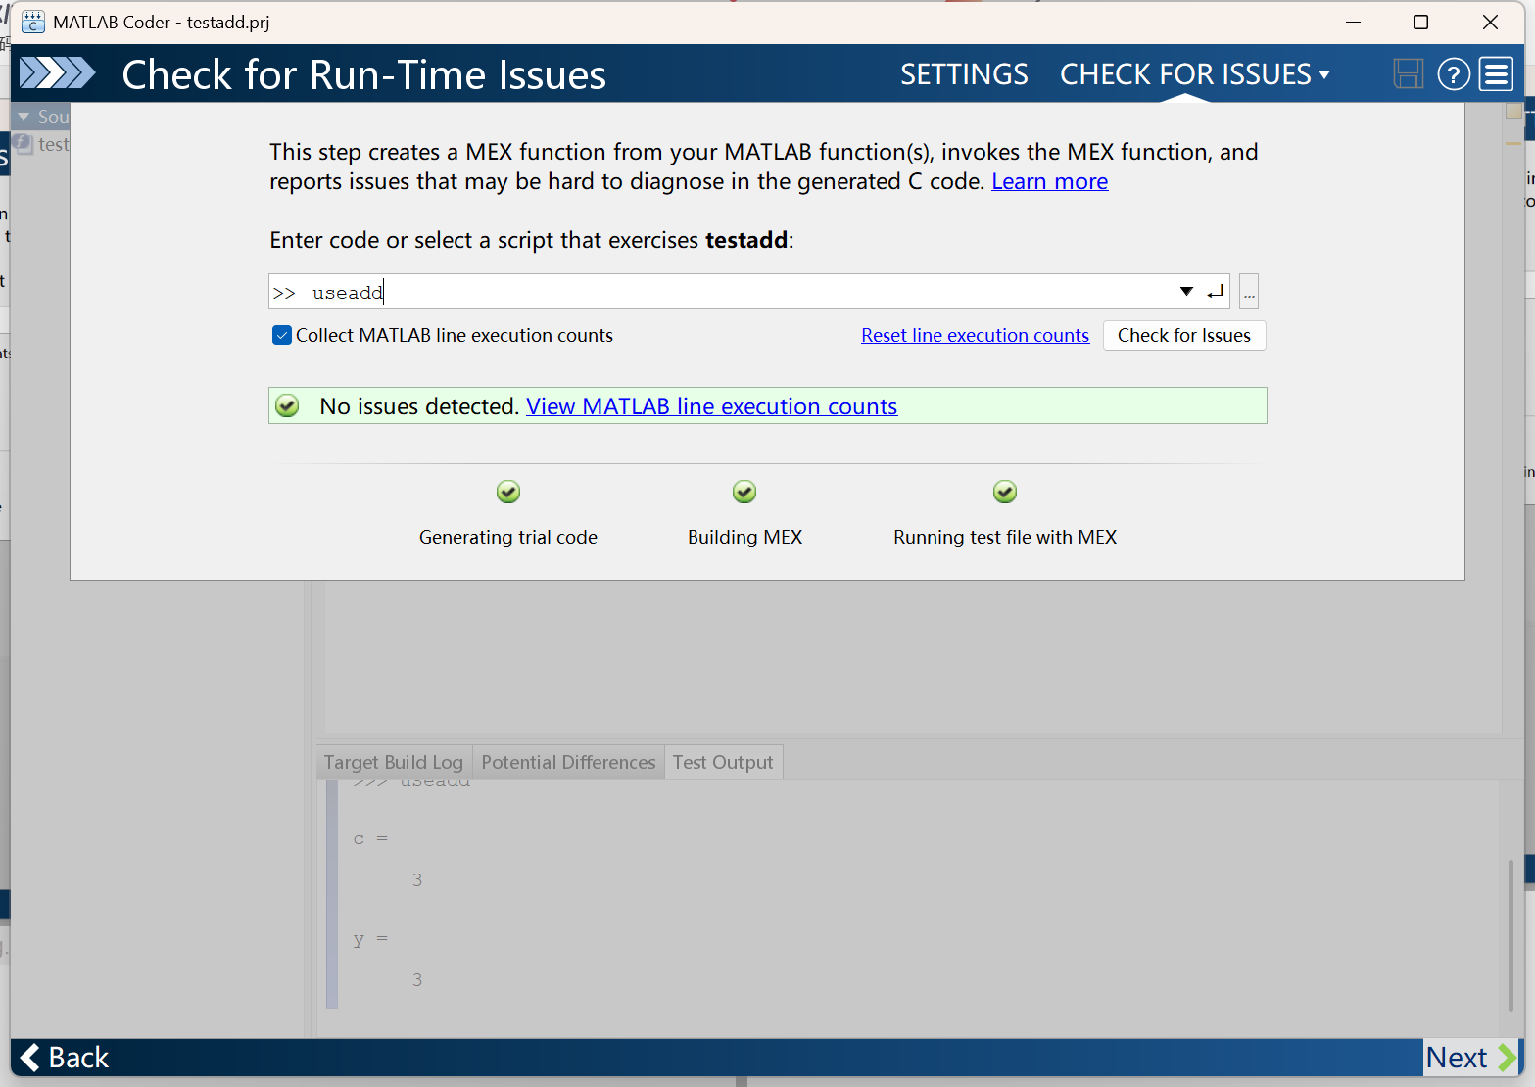Click the MATLAB Coder title bar icon
Screen dimensions: 1535x1087
[x=33, y=22]
